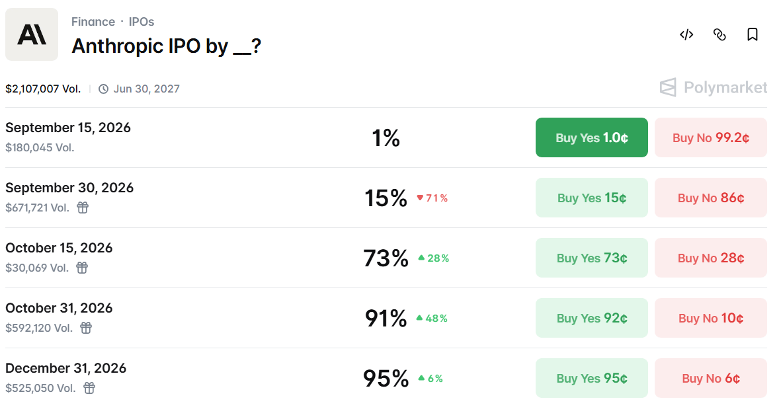Click the gift icon beside $671,721 Vol.

(x=83, y=208)
